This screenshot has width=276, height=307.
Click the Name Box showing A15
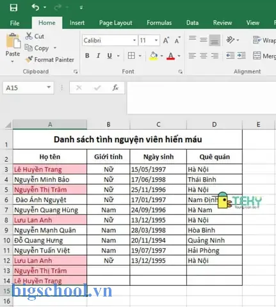click(x=24, y=88)
